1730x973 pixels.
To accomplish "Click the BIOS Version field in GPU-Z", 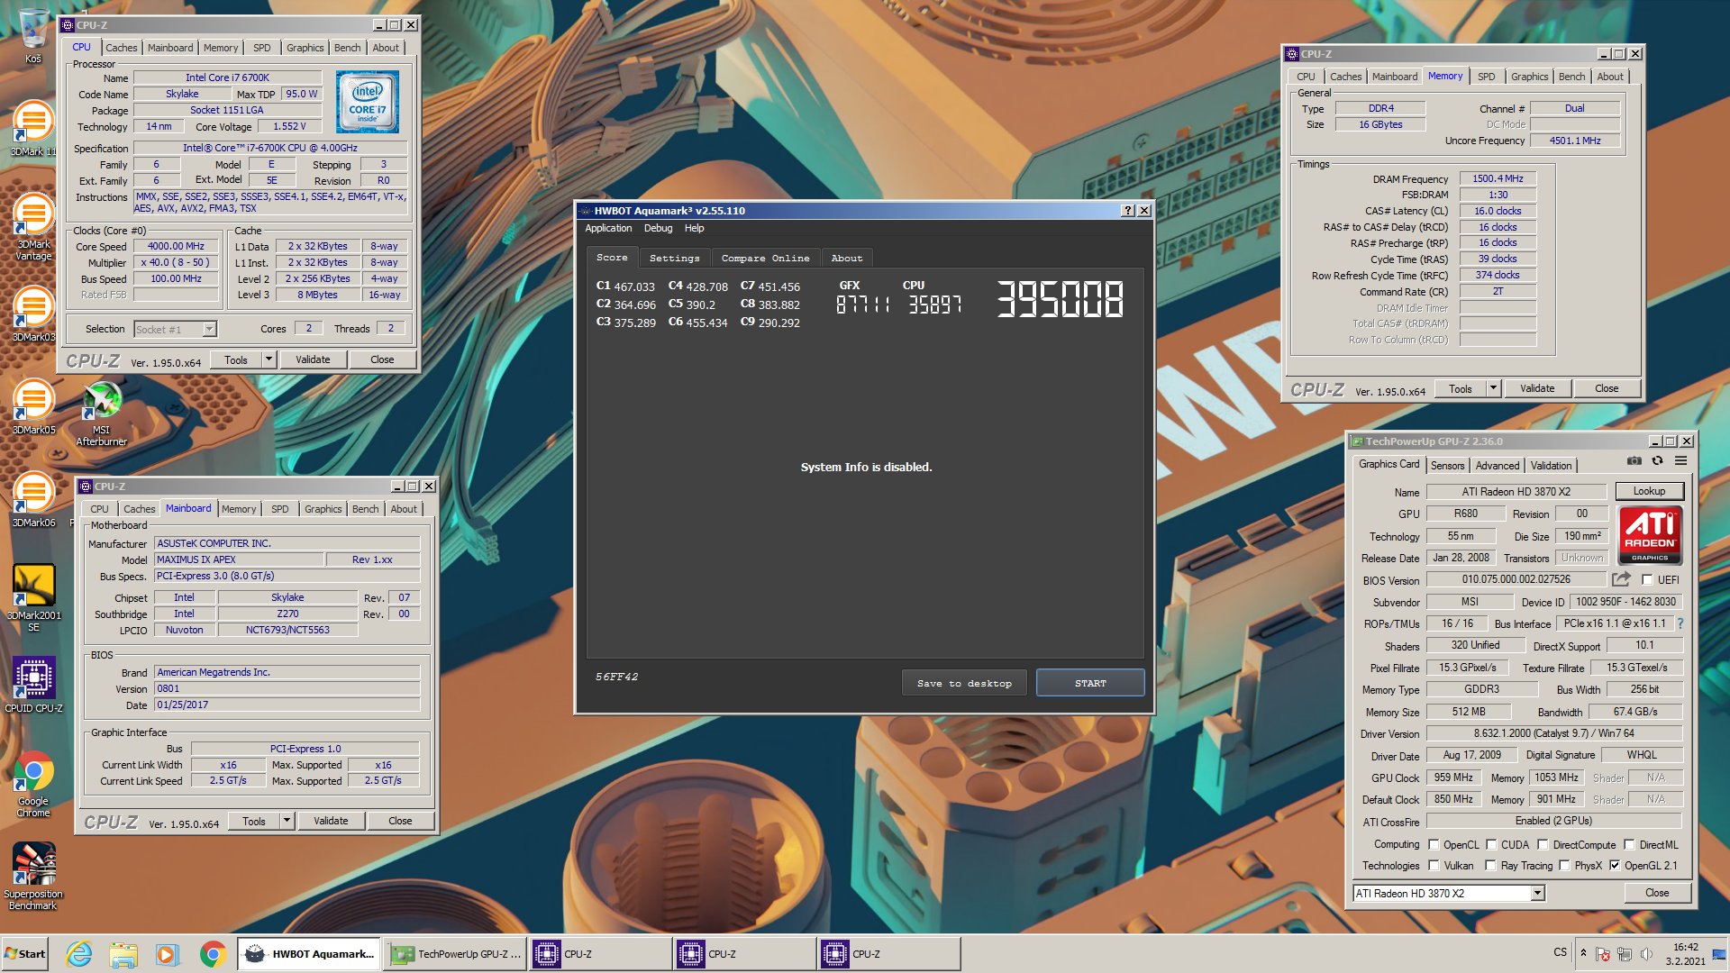I will (1516, 580).
